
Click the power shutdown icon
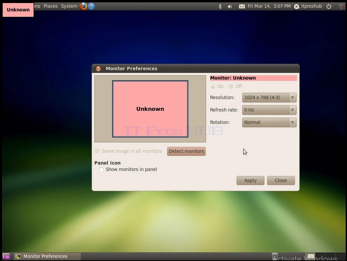pos(329,6)
